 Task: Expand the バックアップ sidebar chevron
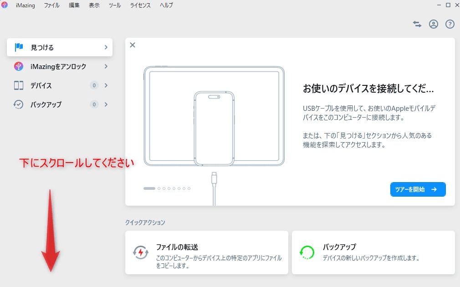106,104
